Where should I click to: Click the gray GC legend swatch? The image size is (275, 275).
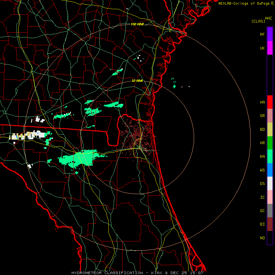270,211
